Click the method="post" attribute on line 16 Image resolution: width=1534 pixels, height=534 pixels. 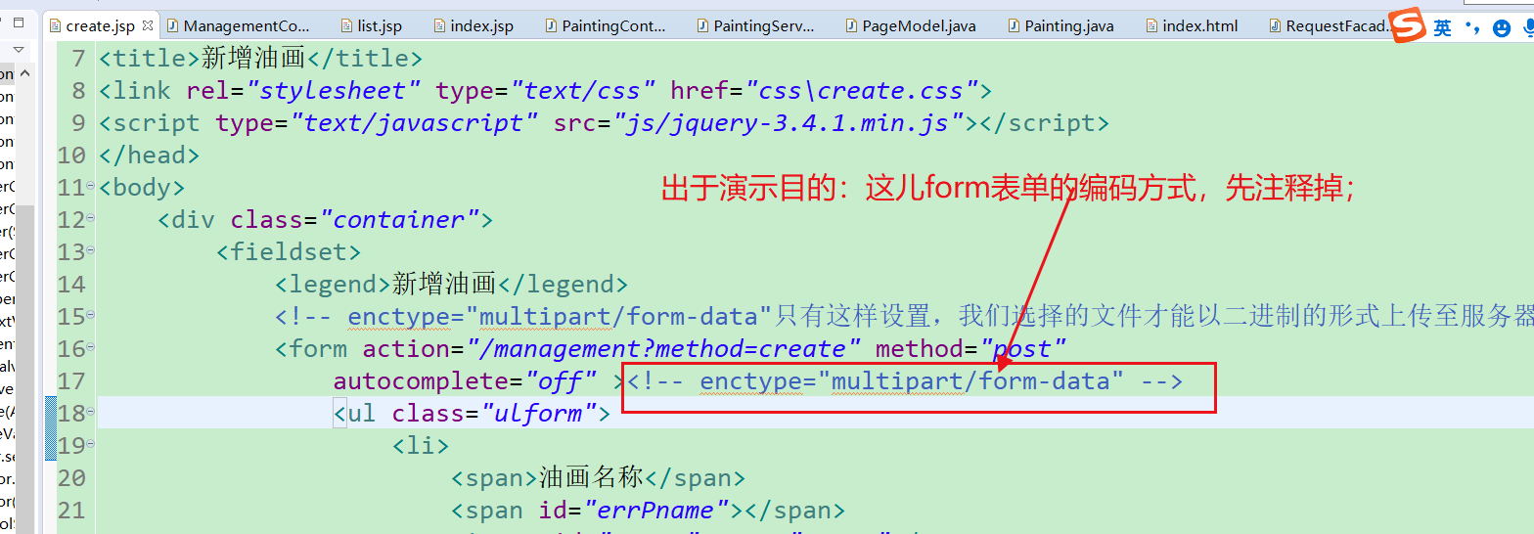[970, 349]
